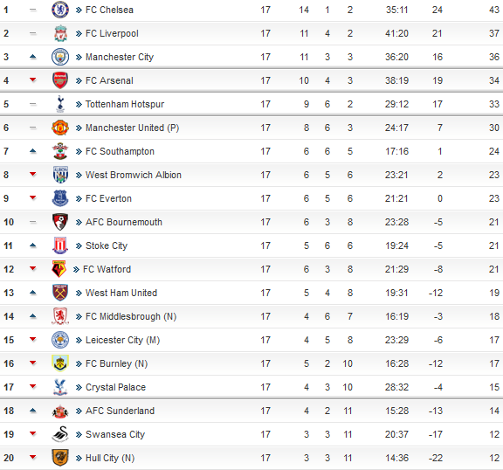Click the Tottenham Hotspur cockerel crest
The image size is (503, 470).
click(x=60, y=104)
